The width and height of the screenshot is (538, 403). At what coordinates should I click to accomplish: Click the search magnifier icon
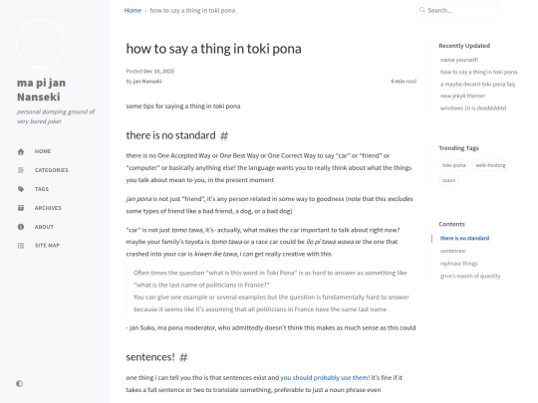coord(422,10)
